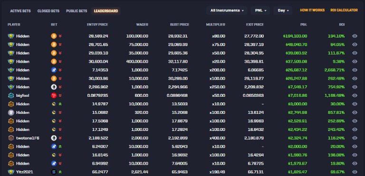
Task: Switch to the Closed Bets tab
Action: tap(48, 11)
